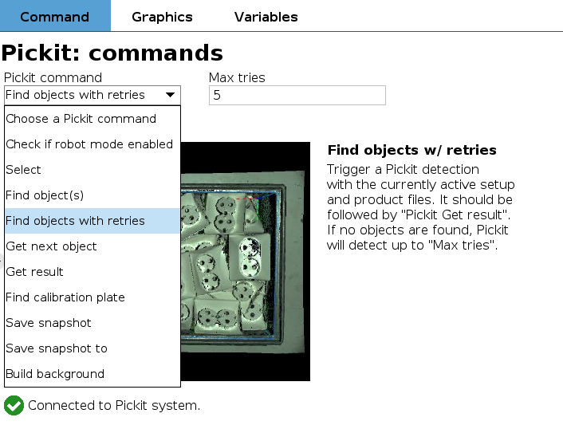Select 'Choose a Pickit command' option
Image resolution: width=563 pixels, height=425 pixels.
81,119
